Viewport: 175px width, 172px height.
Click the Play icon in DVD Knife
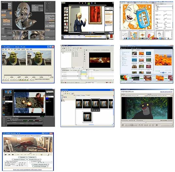click(x=6, y=155)
